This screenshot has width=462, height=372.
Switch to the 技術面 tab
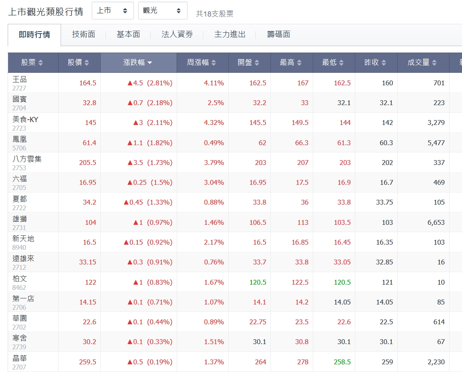click(x=84, y=34)
